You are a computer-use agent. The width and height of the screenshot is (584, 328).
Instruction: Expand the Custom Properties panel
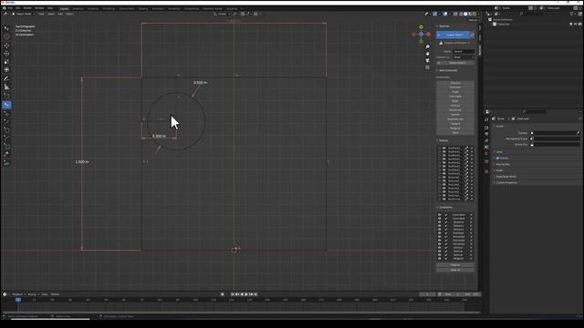(506, 182)
